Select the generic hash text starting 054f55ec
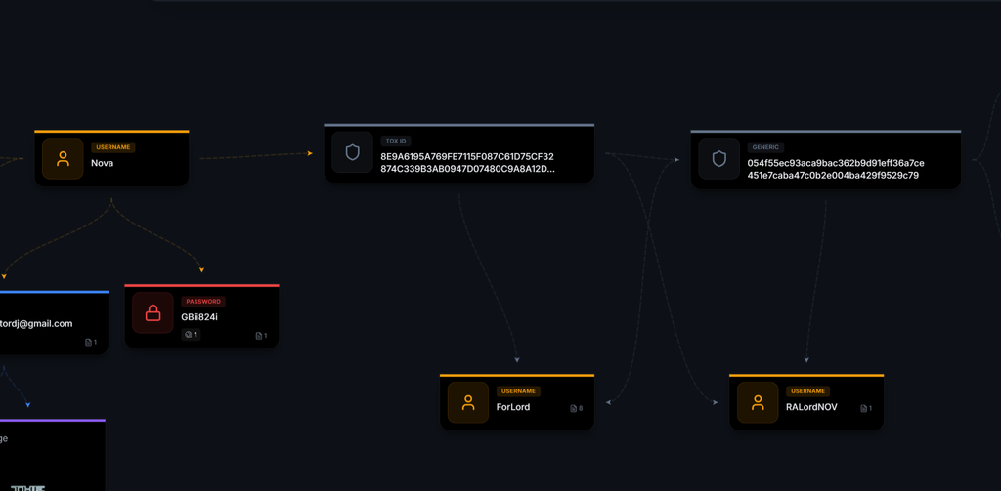Screen dimensions: 1001x491 tap(836, 169)
